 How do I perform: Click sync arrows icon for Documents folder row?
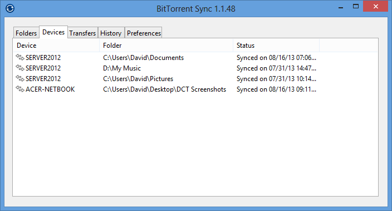[20, 57]
